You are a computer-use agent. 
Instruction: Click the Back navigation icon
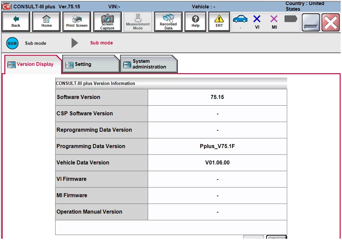click(15, 21)
